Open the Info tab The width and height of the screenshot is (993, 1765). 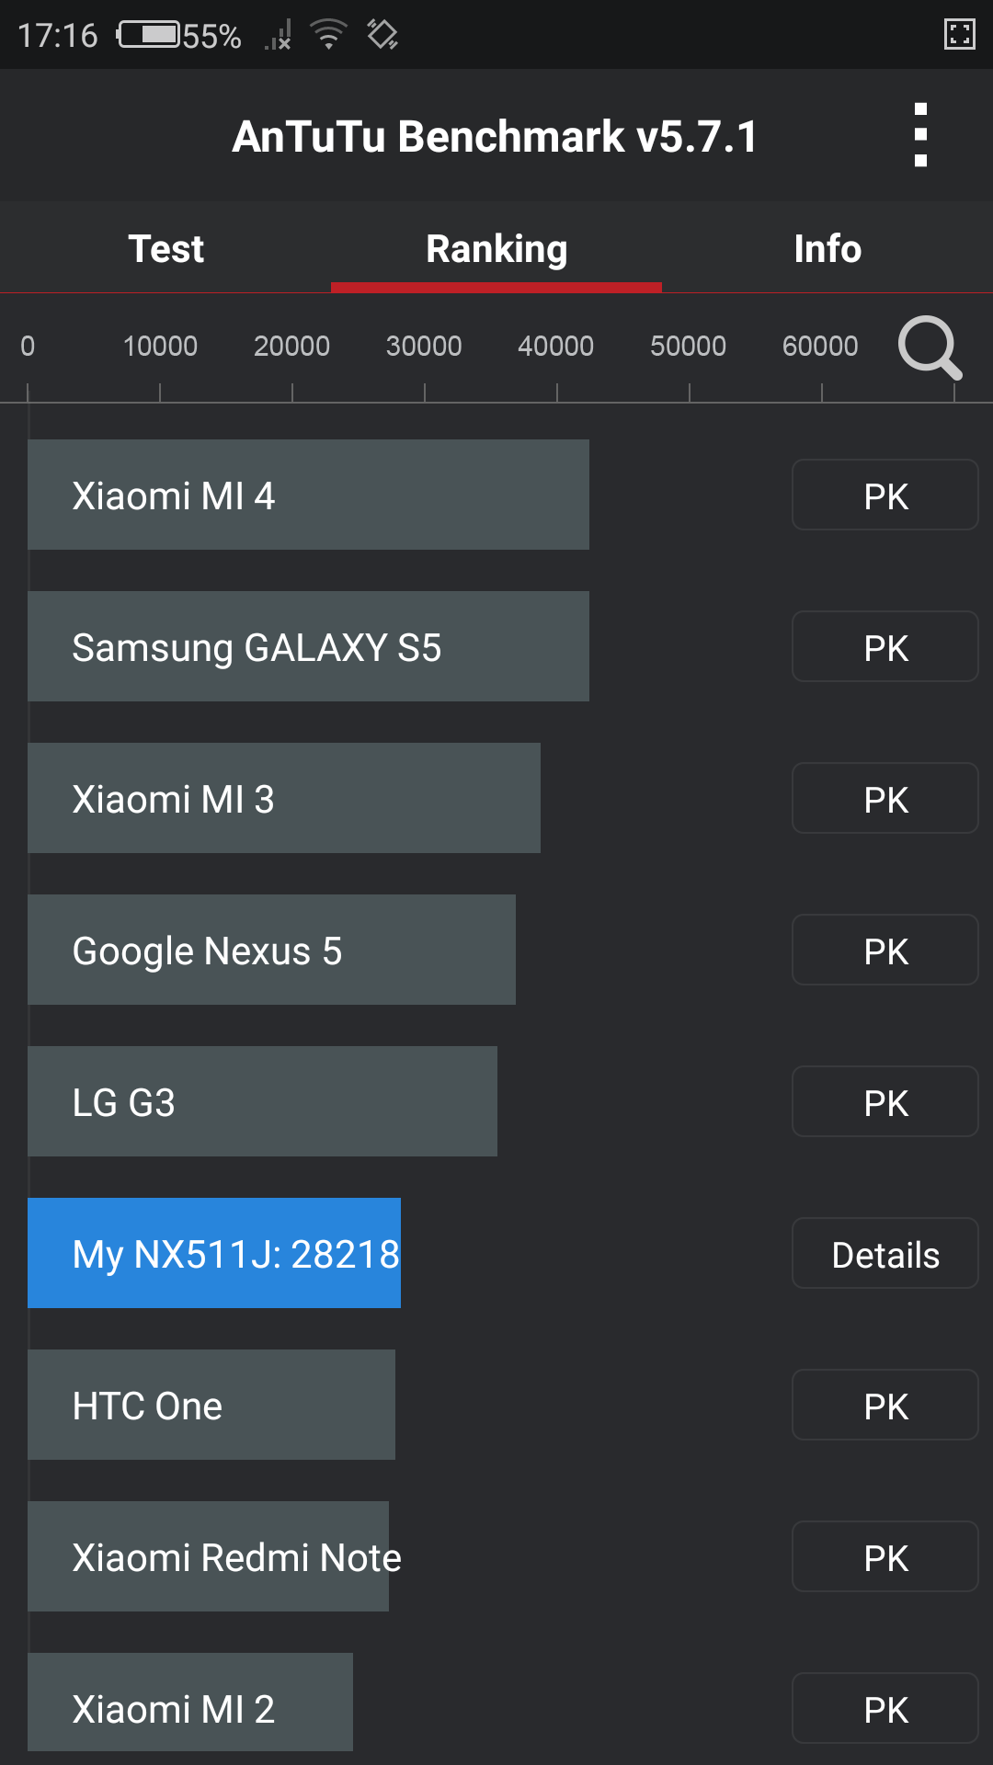click(x=827, y=248)
